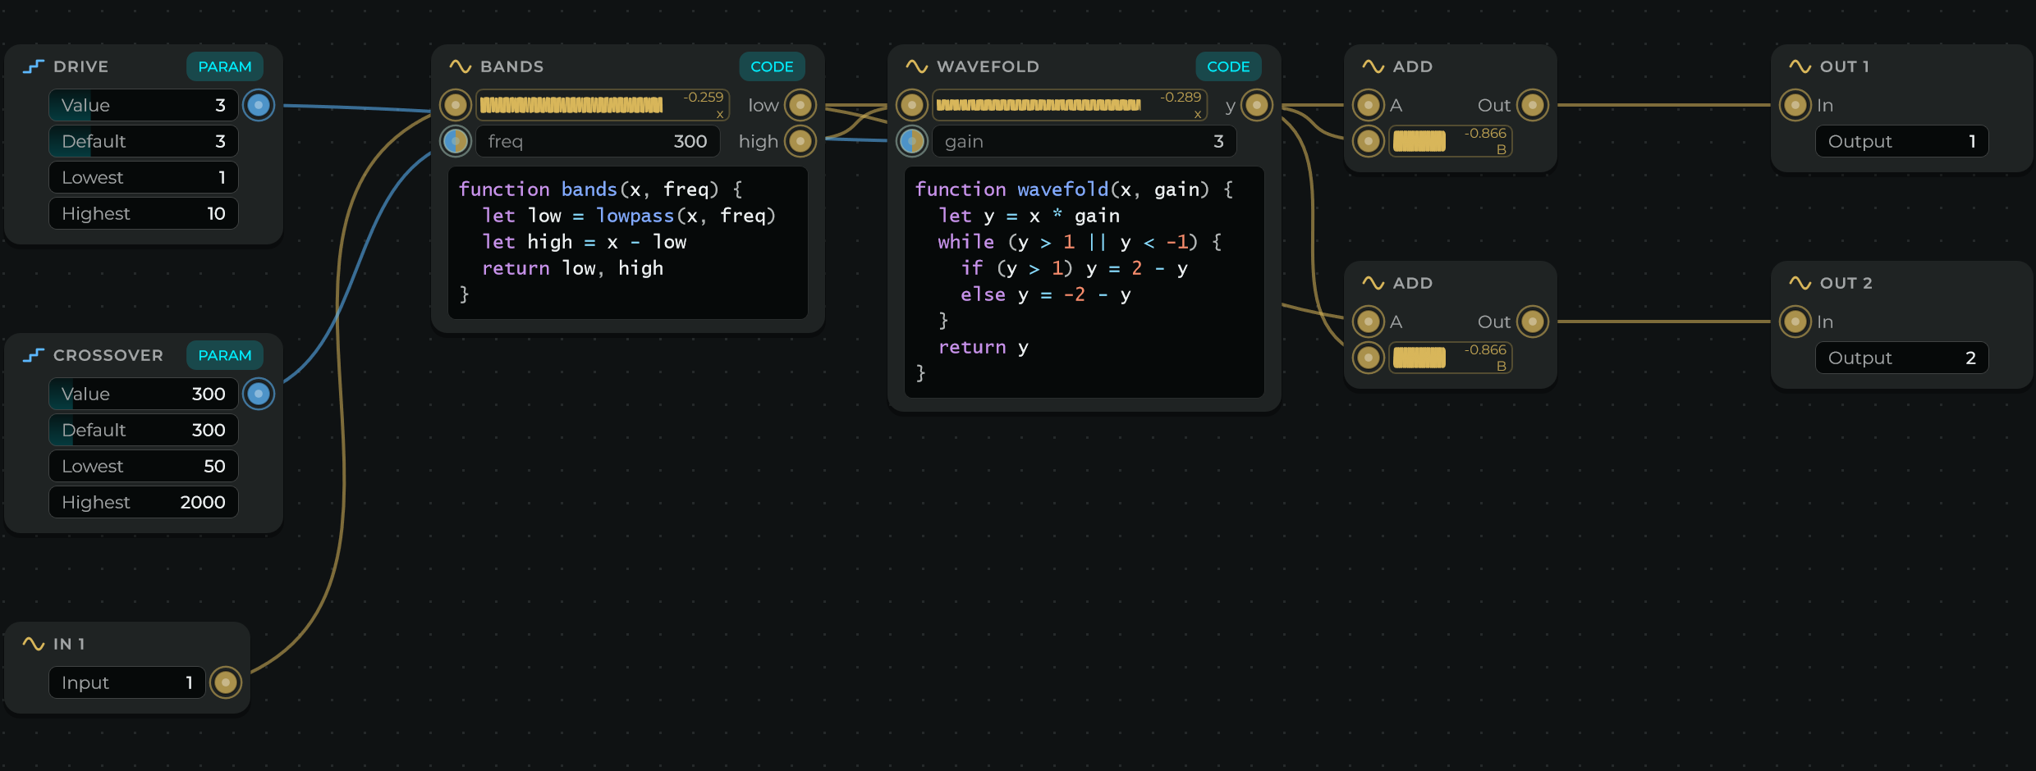This screenshot has height=771, width=2036.
Task: Click the top ADD node's Out port
Action: [1533, 105]
